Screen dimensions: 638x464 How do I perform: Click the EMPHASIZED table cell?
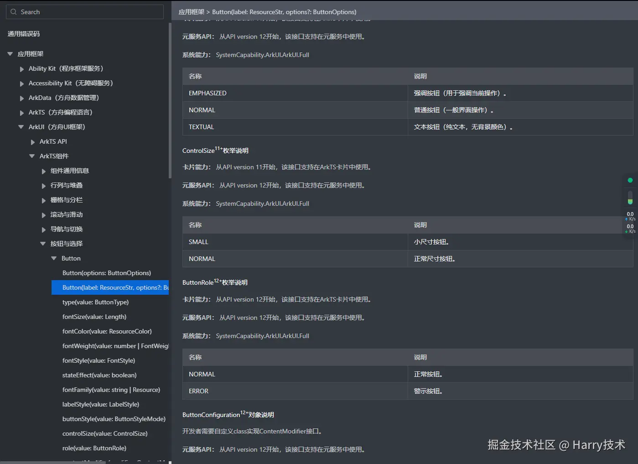click(x=295, y=93)
